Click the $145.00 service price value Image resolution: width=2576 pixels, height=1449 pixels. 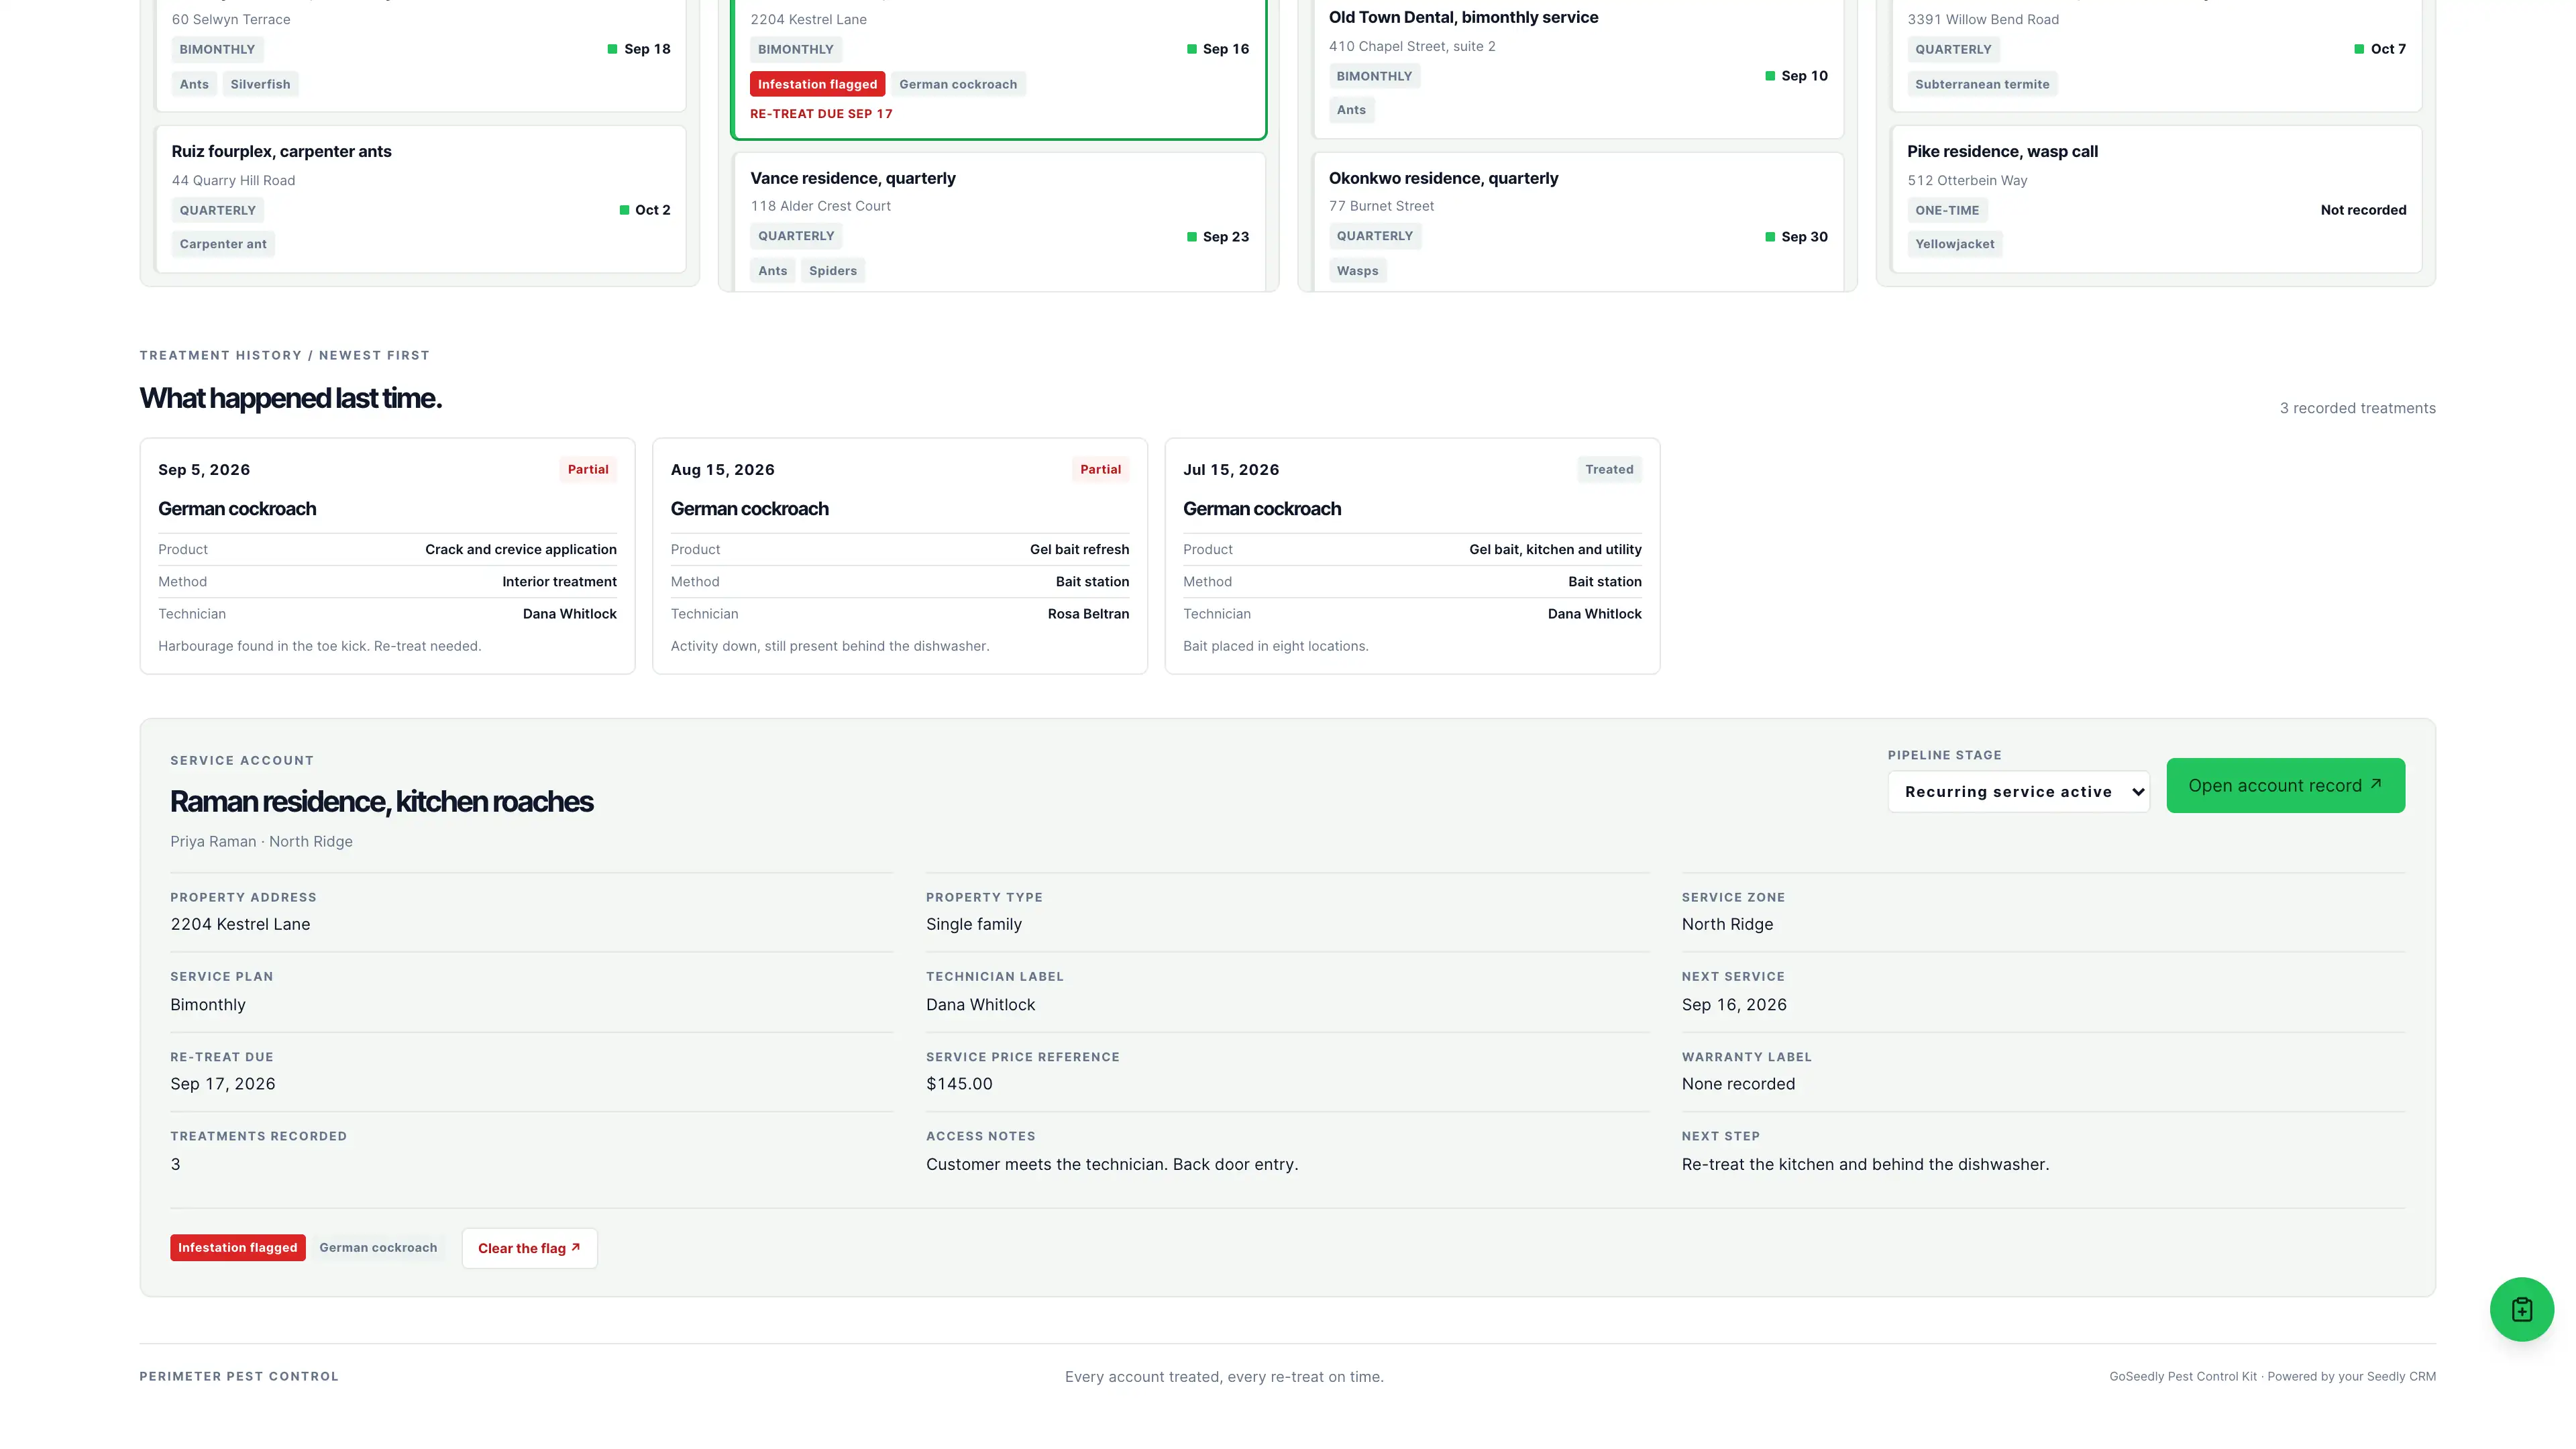click(x=959, y=1084)
